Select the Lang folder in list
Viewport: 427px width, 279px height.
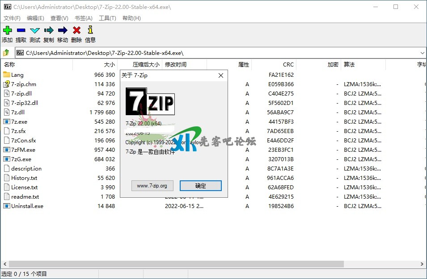[x=17, y=75]
